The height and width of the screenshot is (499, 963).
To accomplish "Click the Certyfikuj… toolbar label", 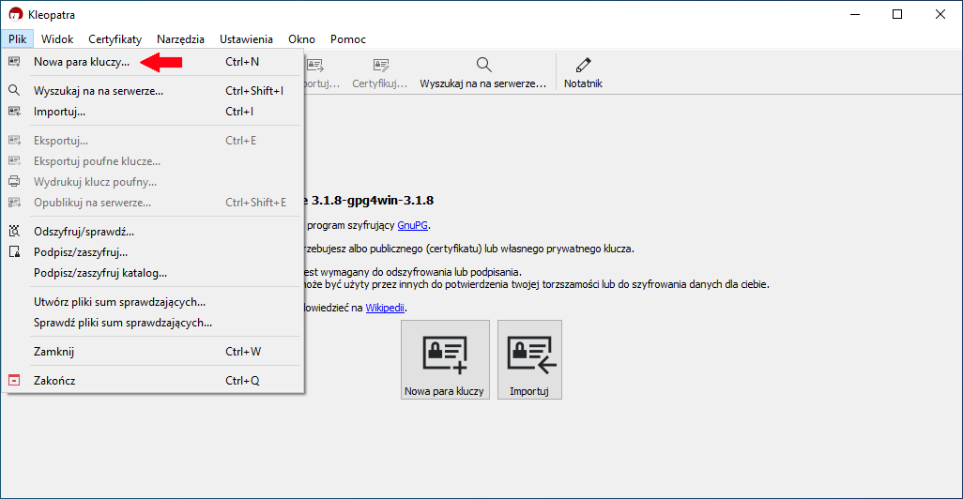I will click(379, 83).
